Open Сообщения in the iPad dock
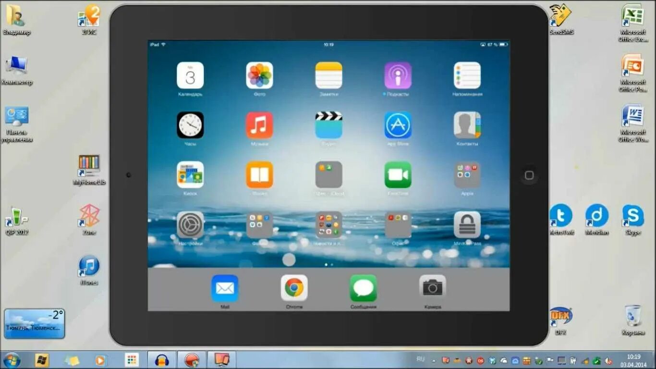This screenshot has width=656, height=369. tap(363, 288)
